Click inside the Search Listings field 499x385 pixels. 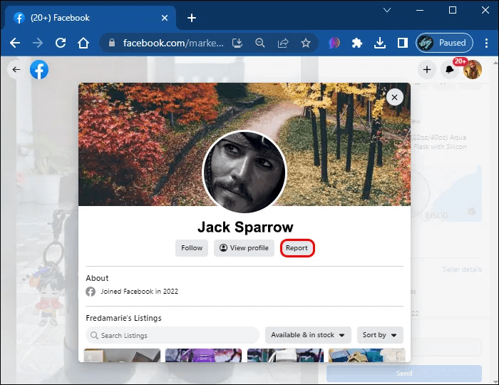[173, 335]
